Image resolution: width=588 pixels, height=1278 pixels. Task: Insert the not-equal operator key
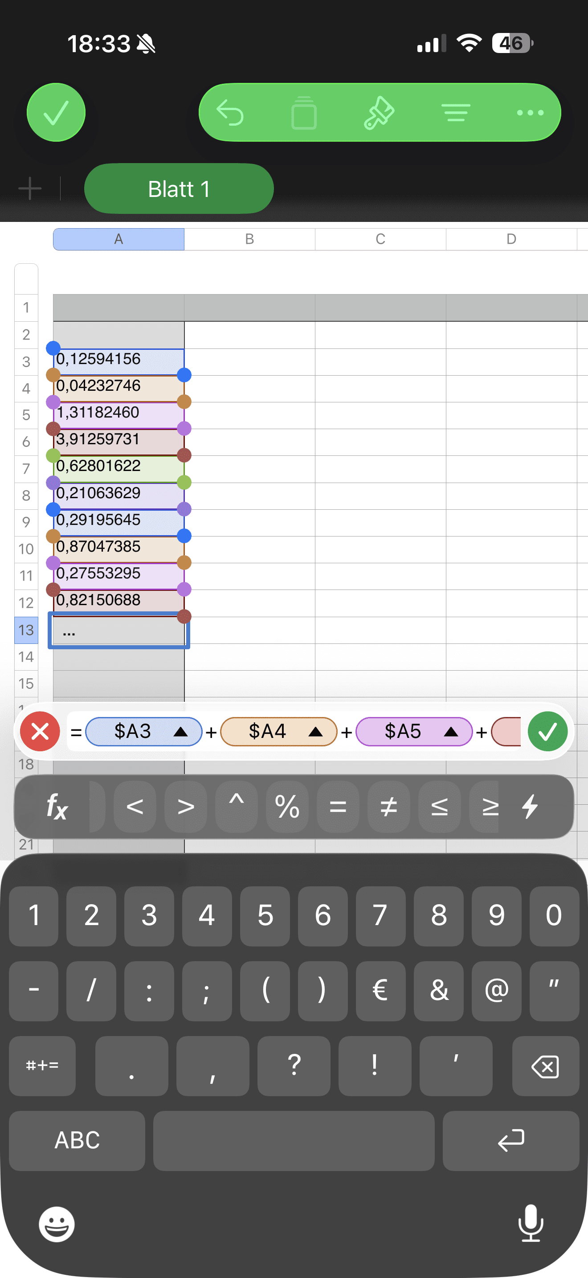point(389,806)
